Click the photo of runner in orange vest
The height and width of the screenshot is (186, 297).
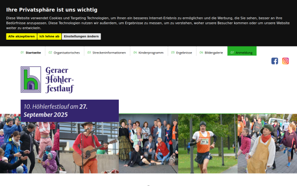click(208, 144)
